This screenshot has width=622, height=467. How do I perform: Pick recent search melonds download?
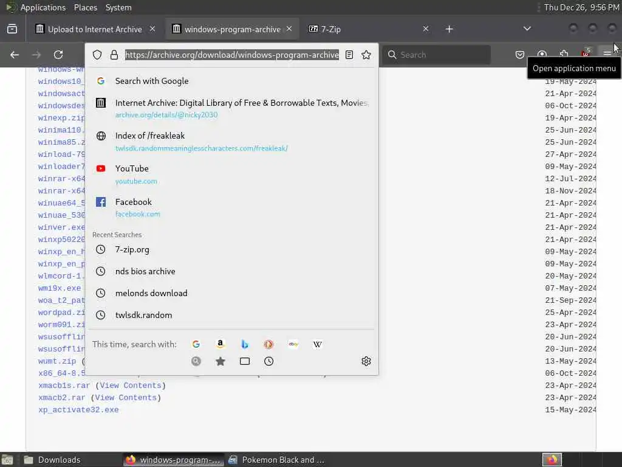point(231,293)
